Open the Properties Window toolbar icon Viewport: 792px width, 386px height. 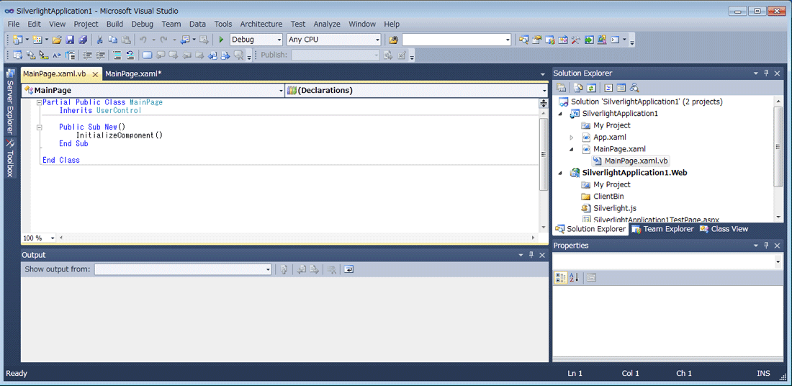click(537, 40)
